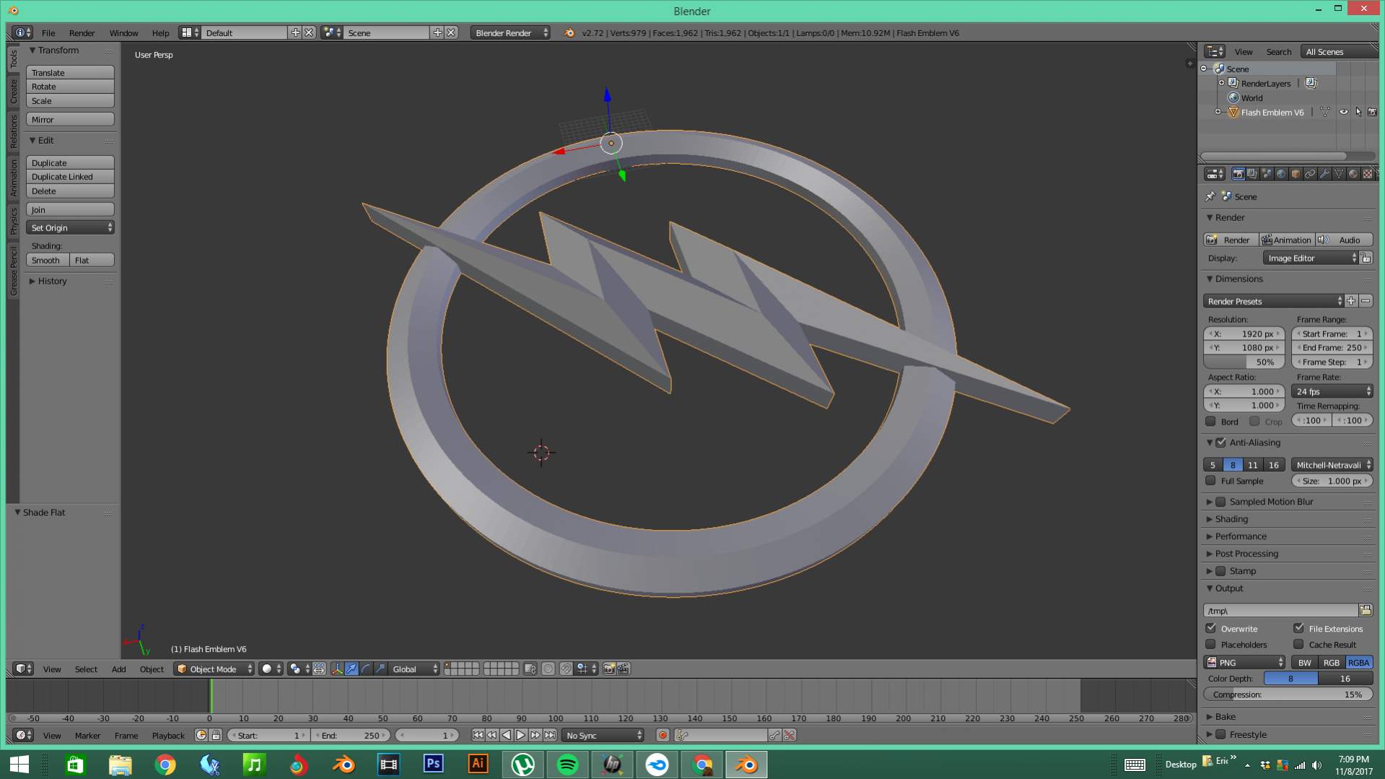Open the Scene properties tab icon
Screen dimensions: 1385x779
(x=1267, y=174)
